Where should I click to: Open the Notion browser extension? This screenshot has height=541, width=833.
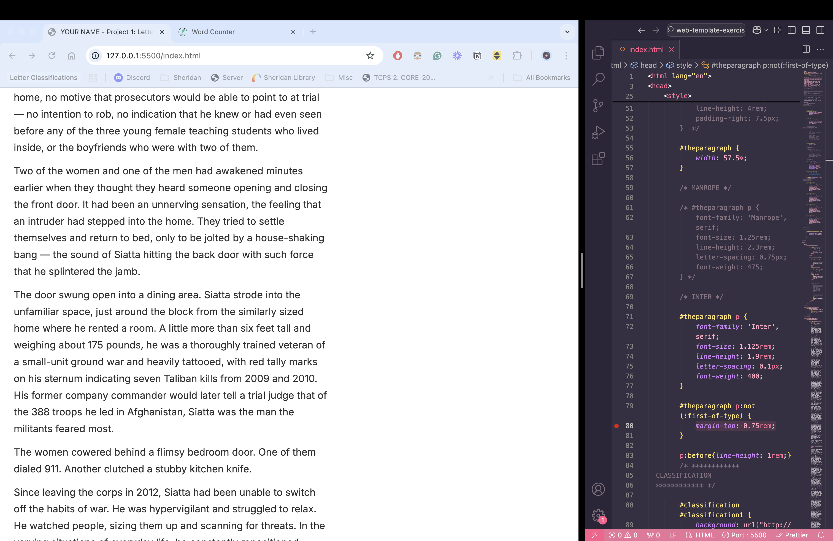477,56
